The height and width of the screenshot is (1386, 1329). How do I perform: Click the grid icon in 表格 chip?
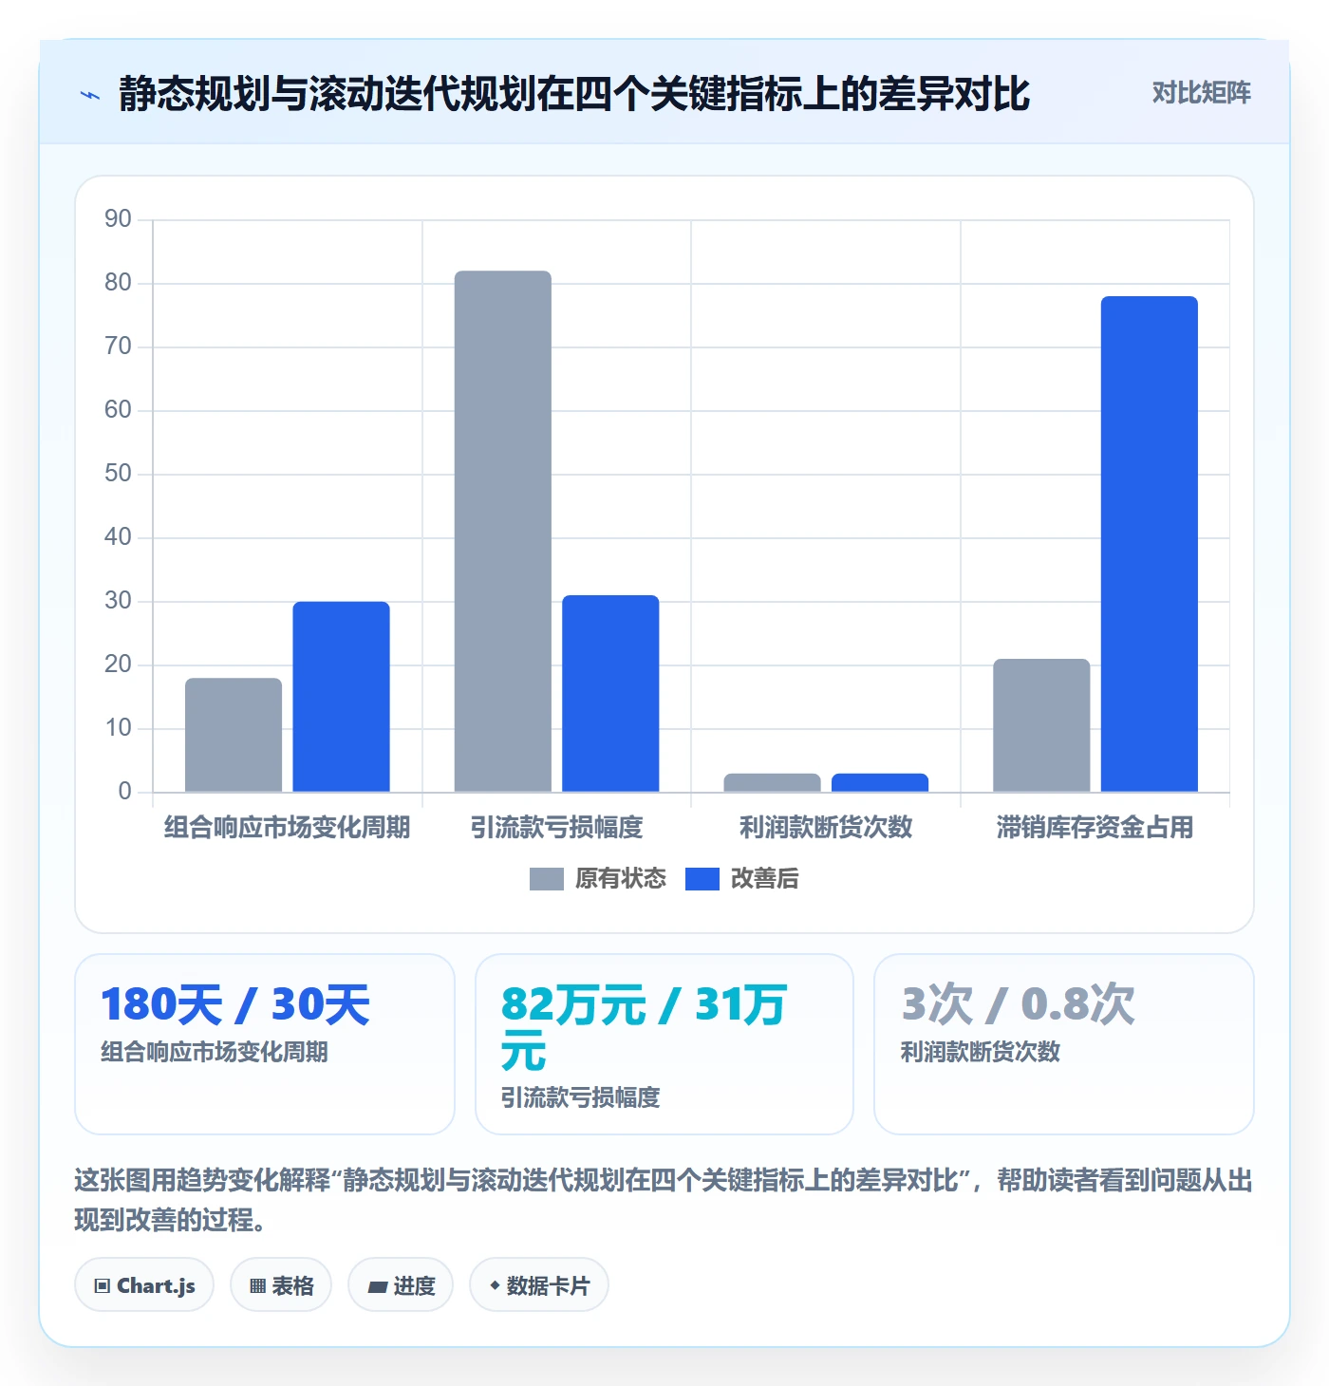point(257,1286)
